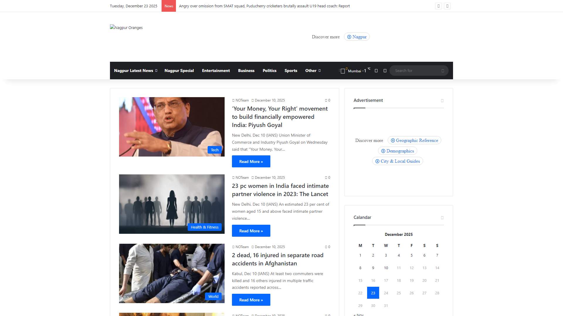
Task: Click Read More on Afghanistan accidents article
Action: [x=251, y=300]
